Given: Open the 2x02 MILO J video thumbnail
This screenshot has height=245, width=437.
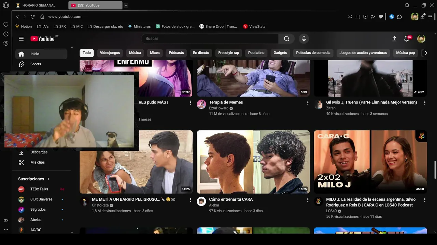Looking at the screenshot, I should pyautogui.click(x=370, y=162).
